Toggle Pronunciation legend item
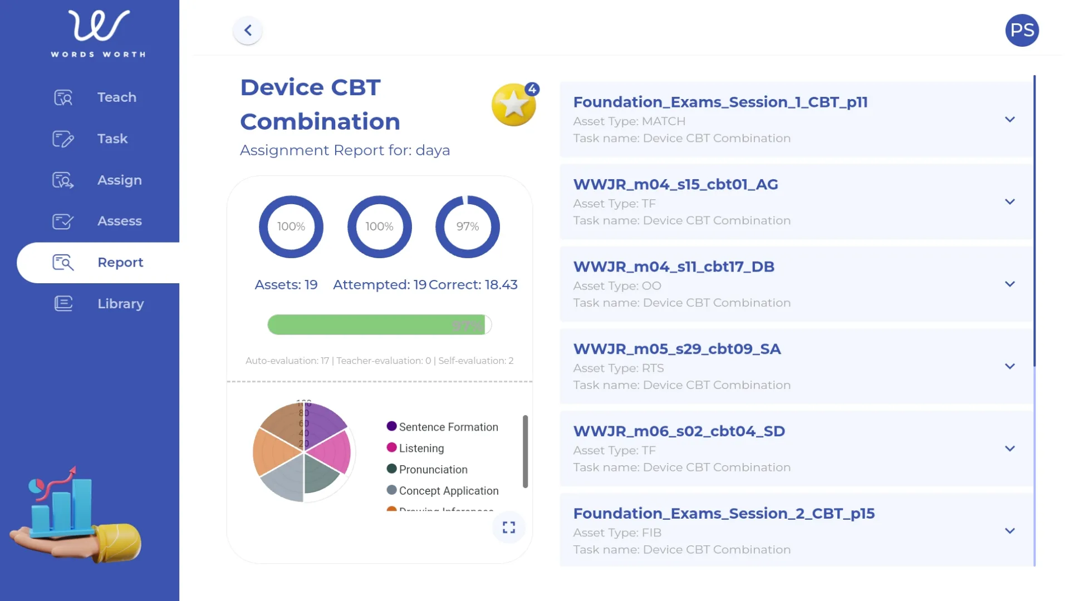The height and width of the screenshot is (601, 1069). click(427, 469)
